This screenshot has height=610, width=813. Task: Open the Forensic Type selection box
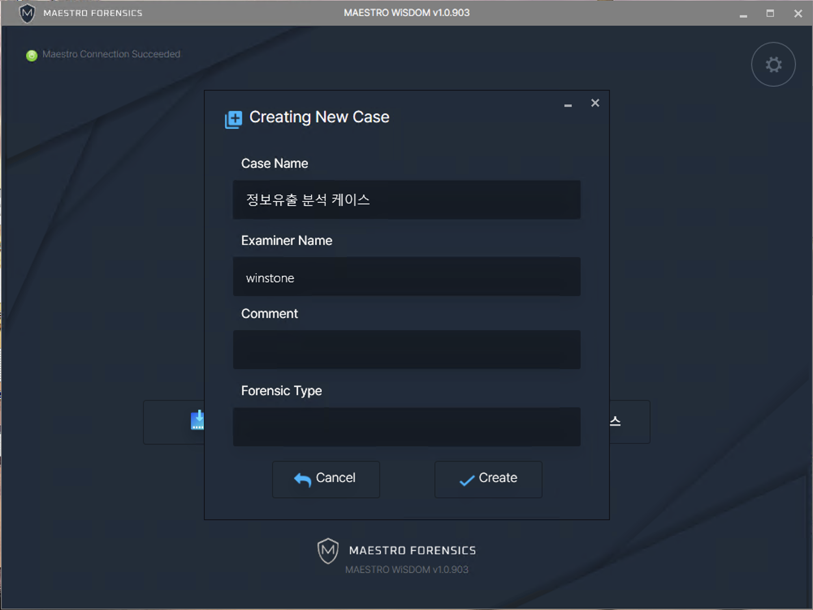tap(406, 427)
